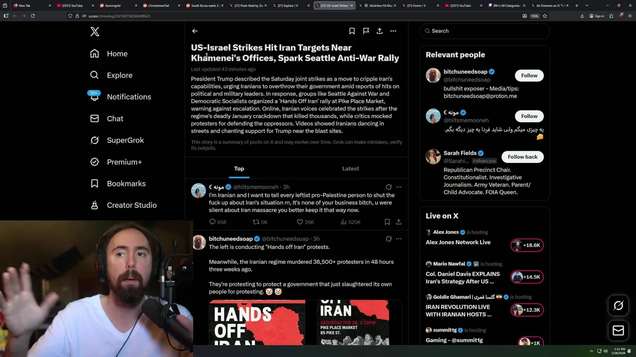Like the post with 26K likes

(304, 222)
